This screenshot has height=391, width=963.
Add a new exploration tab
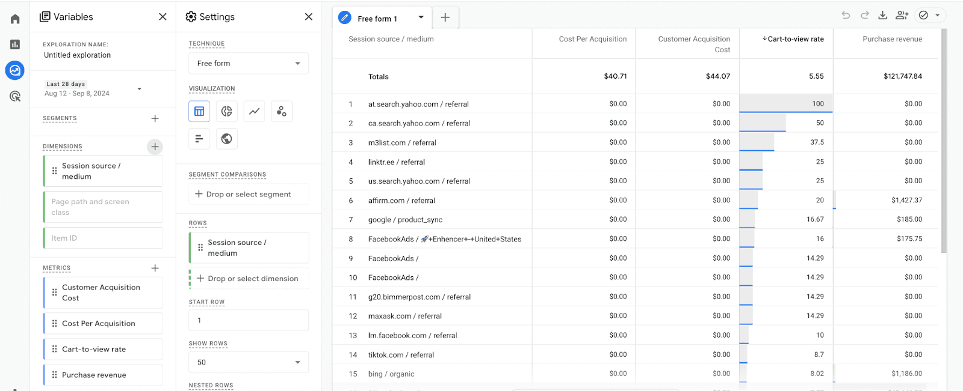(x=445, y=17)
